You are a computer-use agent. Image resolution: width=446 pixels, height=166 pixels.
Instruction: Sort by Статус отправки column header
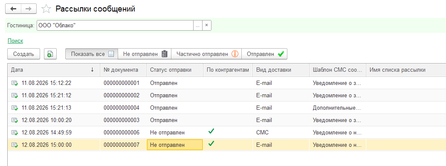[175, 70]
